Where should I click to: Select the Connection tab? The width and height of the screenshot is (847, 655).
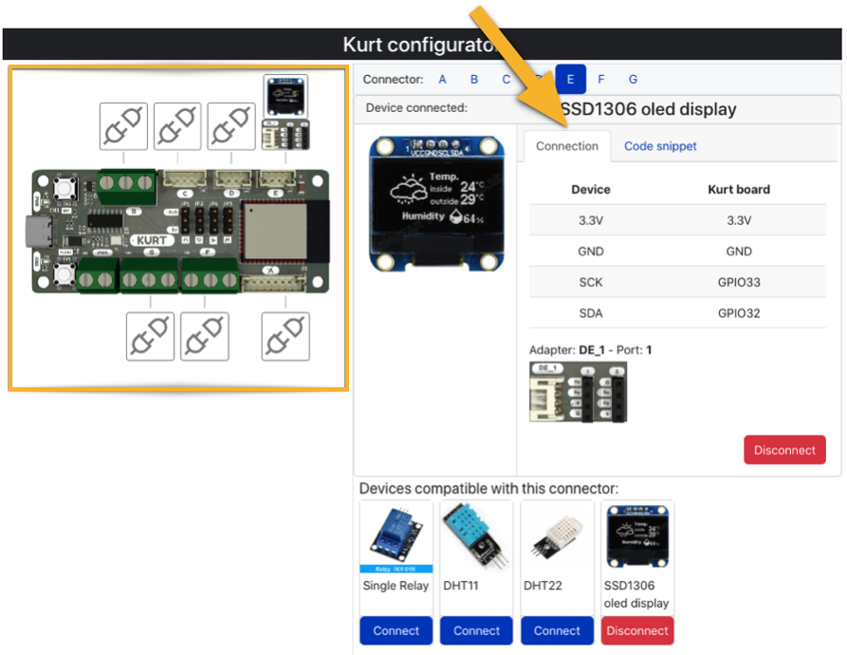566,146
